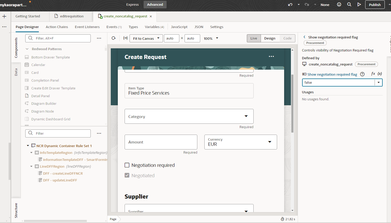The height and width of the screenshot is (223, 391).
Task: Switch canvas to Design mode
Action: [270, 38]
